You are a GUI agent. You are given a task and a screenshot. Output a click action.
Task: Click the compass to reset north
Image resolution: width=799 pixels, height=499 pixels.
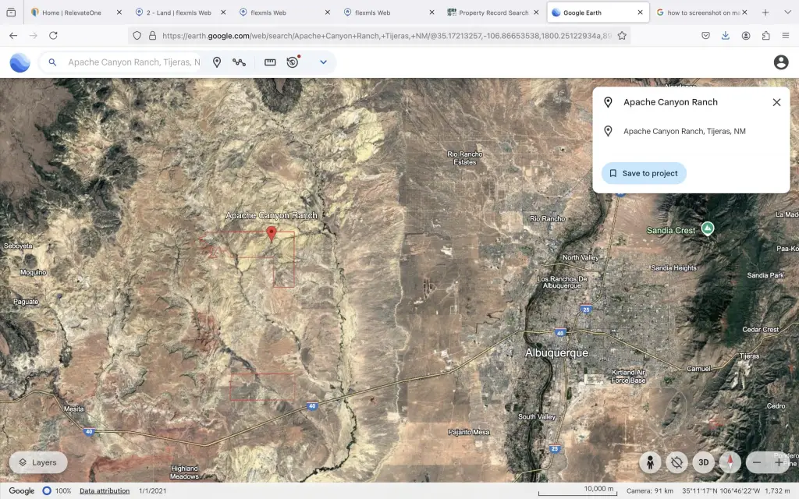coord(730,462)
